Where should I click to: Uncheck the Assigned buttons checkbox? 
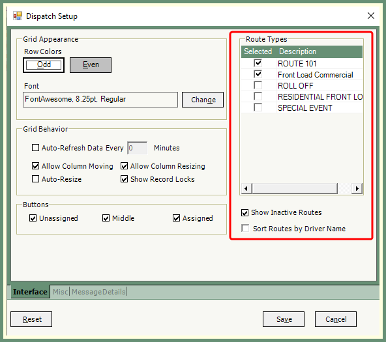tap(176, 218)
